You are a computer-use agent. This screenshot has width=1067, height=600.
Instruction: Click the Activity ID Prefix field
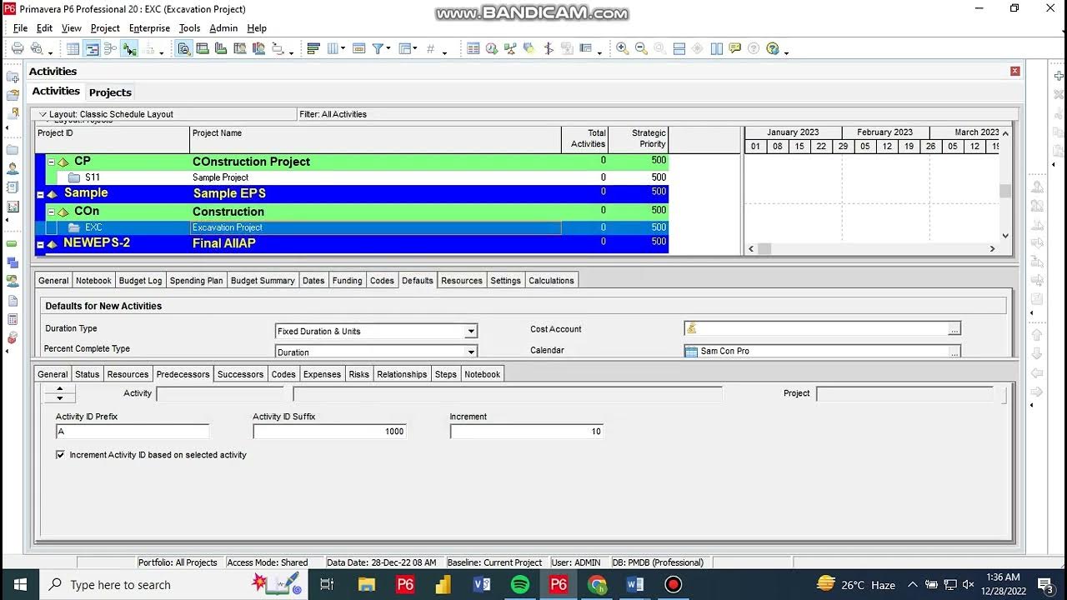click(x=133, y=432)
